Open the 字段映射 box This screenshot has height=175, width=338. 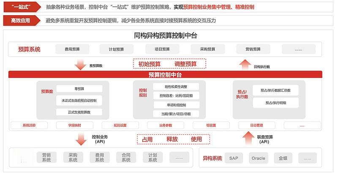(x=75, y=125)
